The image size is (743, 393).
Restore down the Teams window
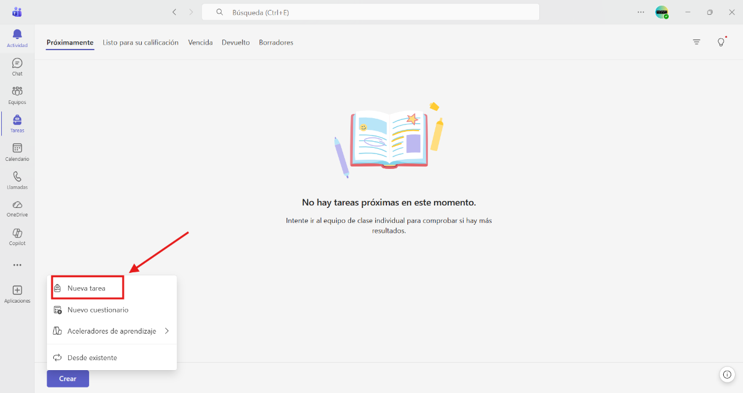(710, 12)
